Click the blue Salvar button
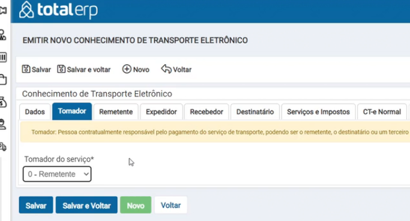The image size is (410, 221). pos(36,205)
